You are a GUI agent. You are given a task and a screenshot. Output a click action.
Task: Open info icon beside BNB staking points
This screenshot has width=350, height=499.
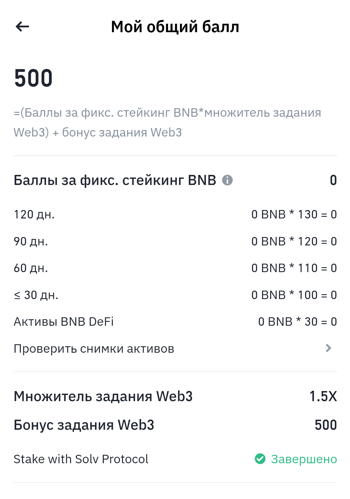tap(227, 180)
